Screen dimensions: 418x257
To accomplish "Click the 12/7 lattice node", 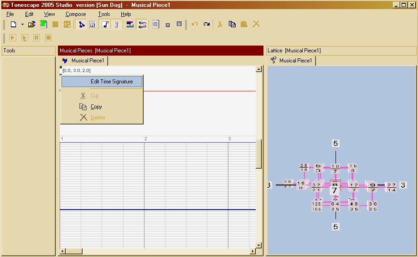I will [x=354, y=187].
